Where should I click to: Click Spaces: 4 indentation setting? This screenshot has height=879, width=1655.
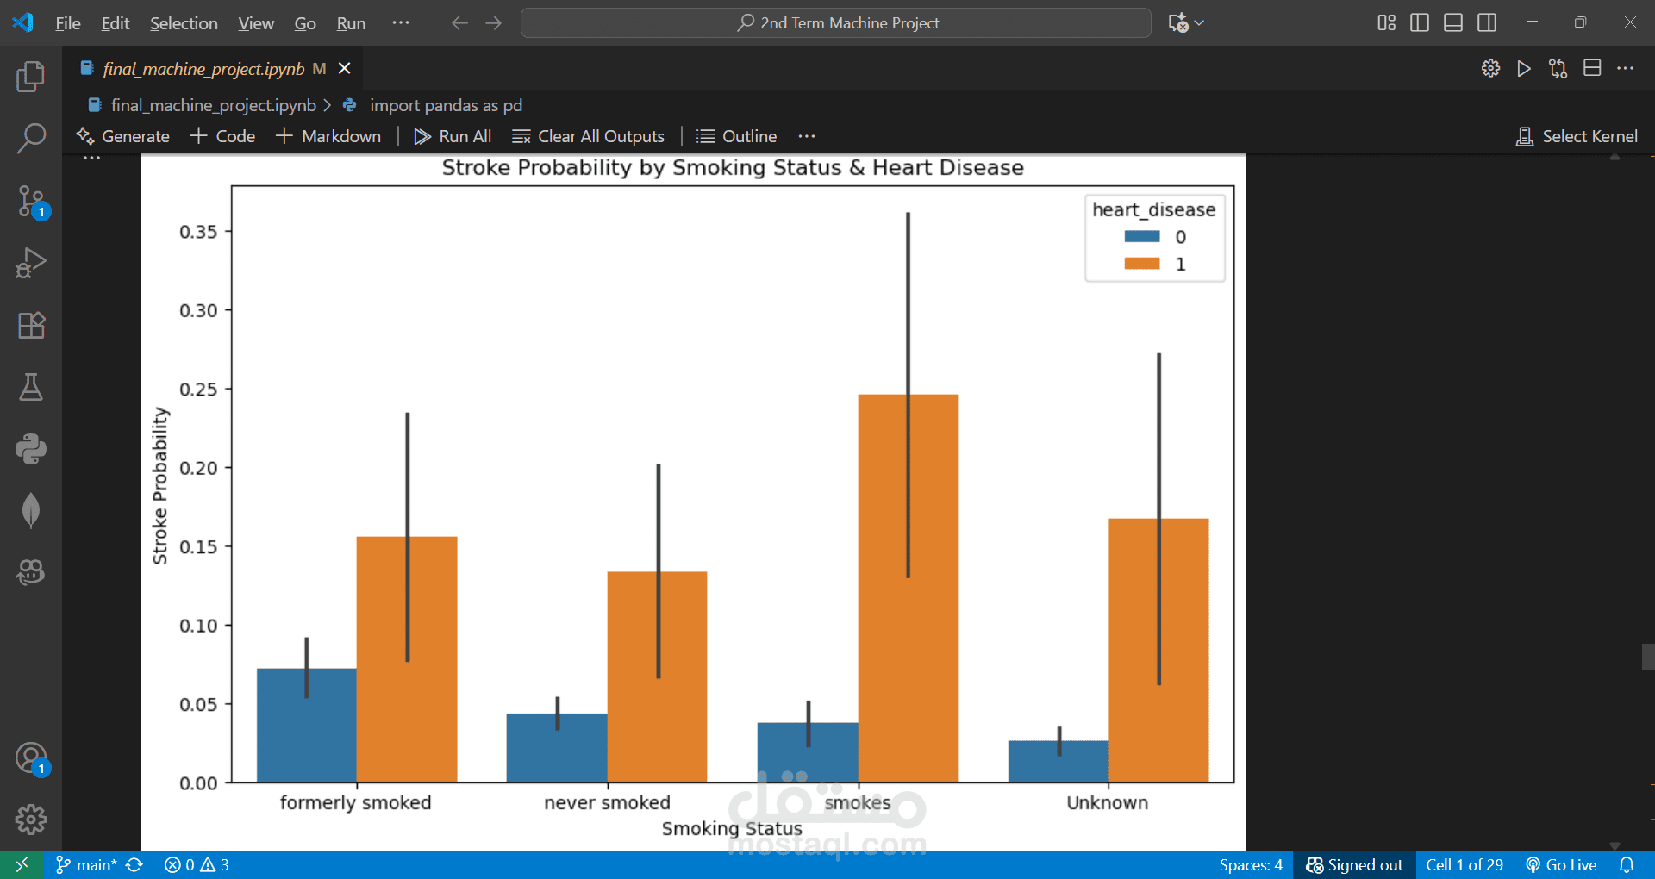[x=1251, y=864]
